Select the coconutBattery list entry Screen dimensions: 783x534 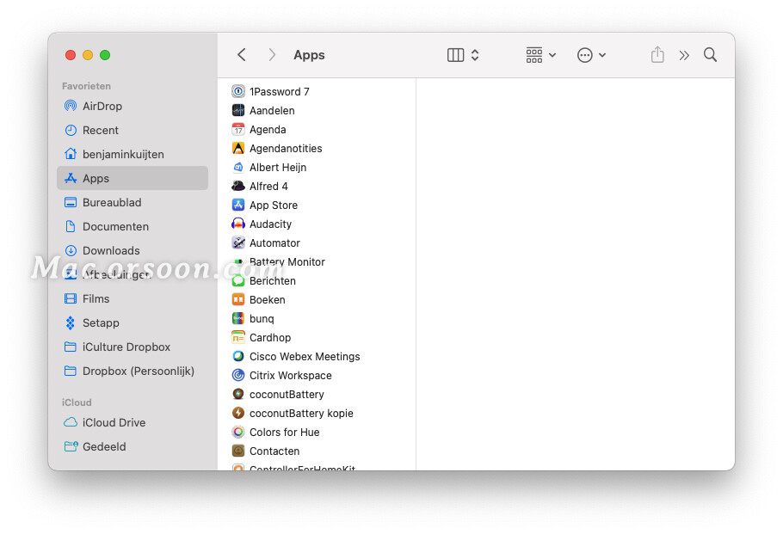coord(317,394)
